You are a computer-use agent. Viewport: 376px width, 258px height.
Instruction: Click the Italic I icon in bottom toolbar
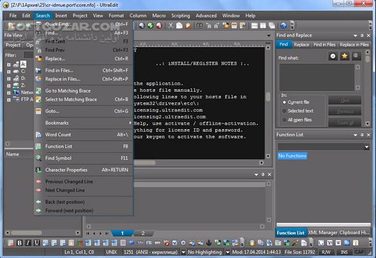tap(28, 243)
